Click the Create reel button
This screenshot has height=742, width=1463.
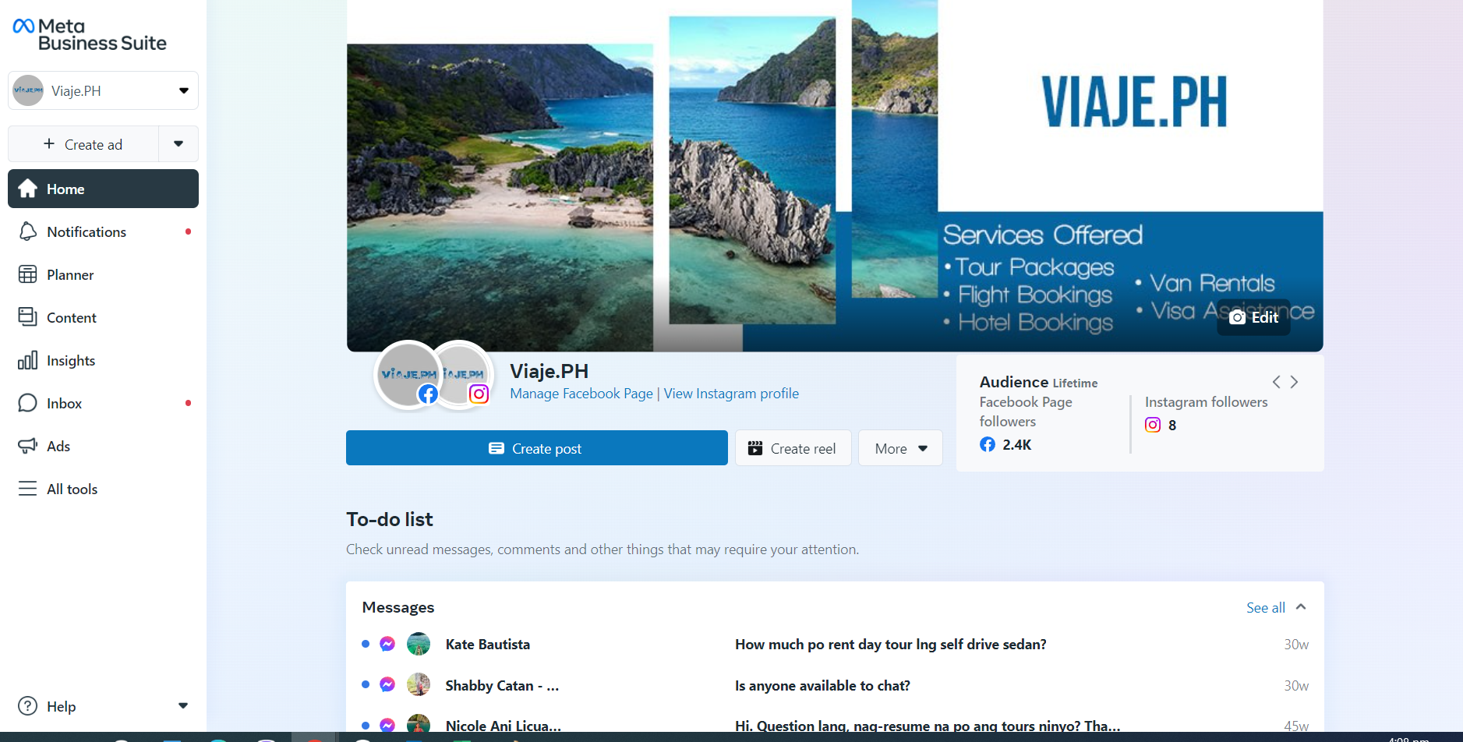pos(793,448)
